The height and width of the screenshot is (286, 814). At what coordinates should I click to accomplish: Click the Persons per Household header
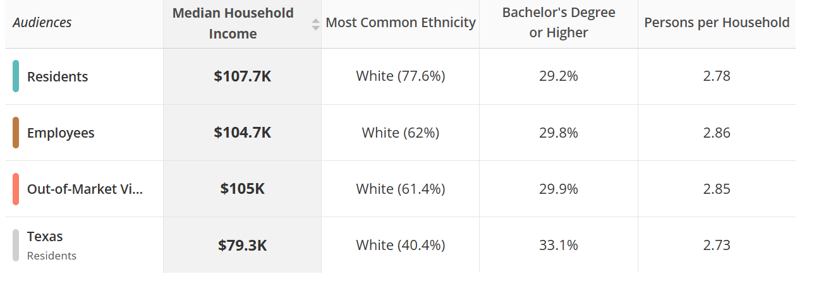coord(716,23)
